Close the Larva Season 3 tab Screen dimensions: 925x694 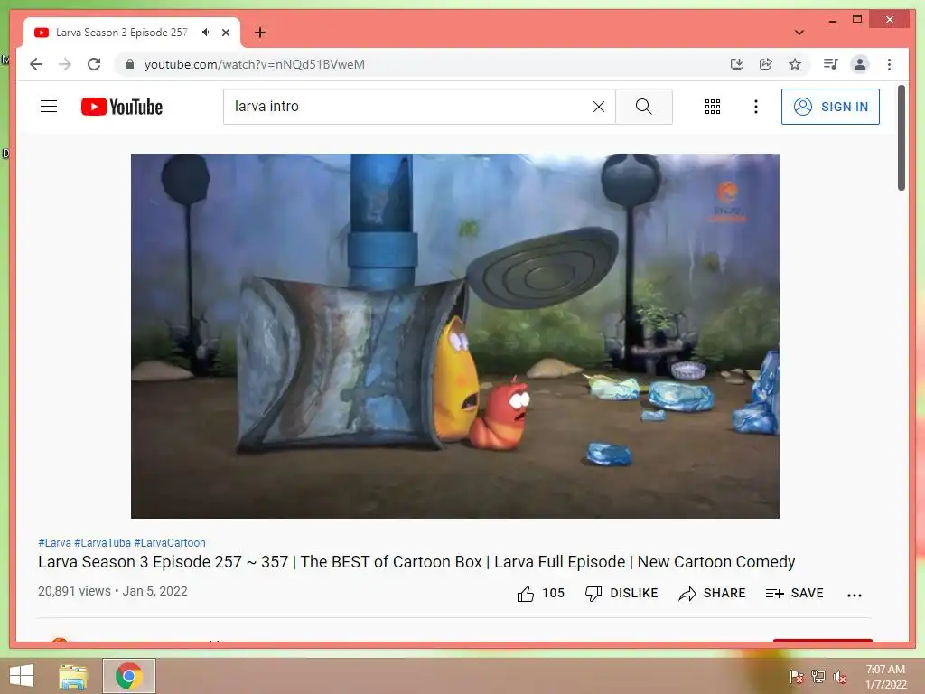pos(226,33)
